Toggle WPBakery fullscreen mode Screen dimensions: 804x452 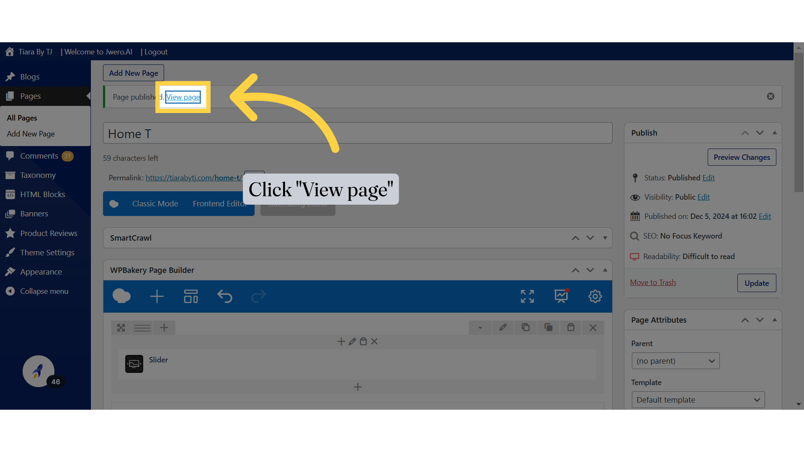527,296
